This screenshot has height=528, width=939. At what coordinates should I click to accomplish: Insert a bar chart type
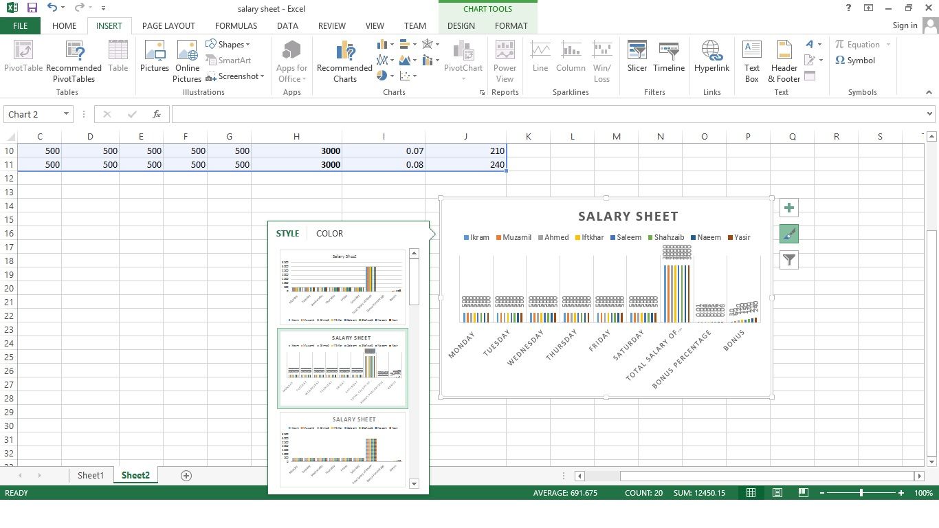(407, 45)
